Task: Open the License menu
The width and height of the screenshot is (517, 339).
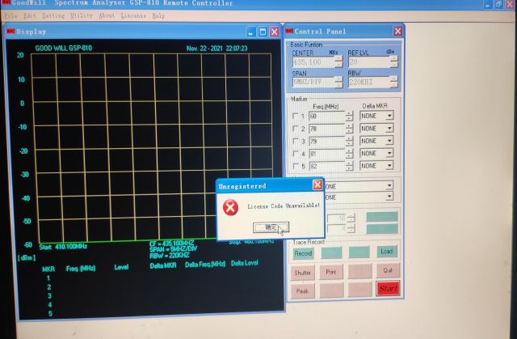Action: [x=133, y=15]
